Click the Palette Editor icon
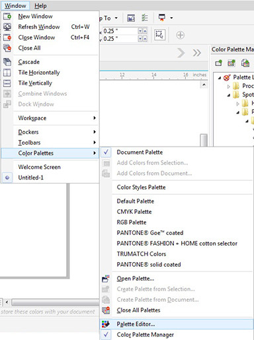 click(x=106, y=324)
